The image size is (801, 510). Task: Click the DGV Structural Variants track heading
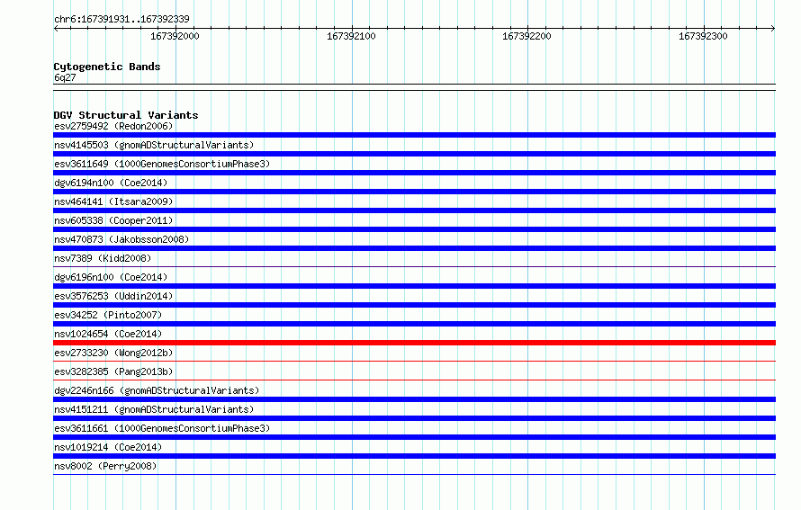[126, 115]
